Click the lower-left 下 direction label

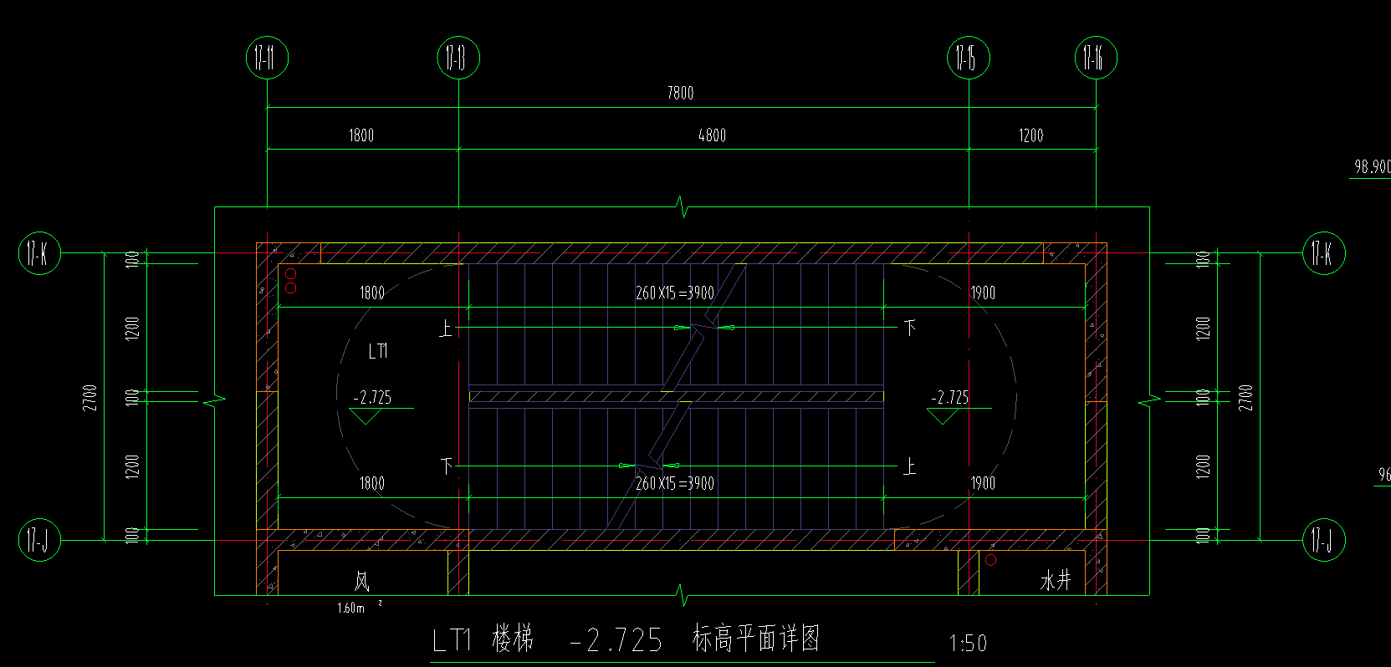[x=447, y=466]
